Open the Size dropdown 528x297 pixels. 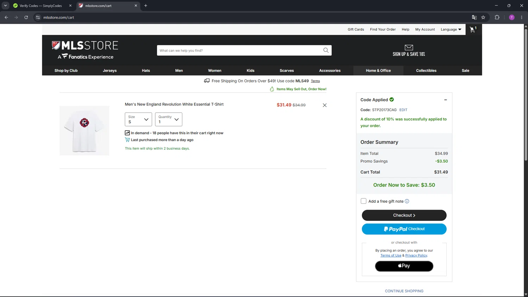pyautogui.click(x=138, y=119)
